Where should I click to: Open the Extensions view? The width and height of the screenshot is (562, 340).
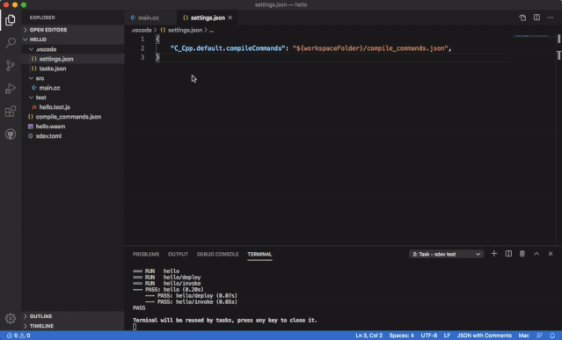tap(11, 112)
